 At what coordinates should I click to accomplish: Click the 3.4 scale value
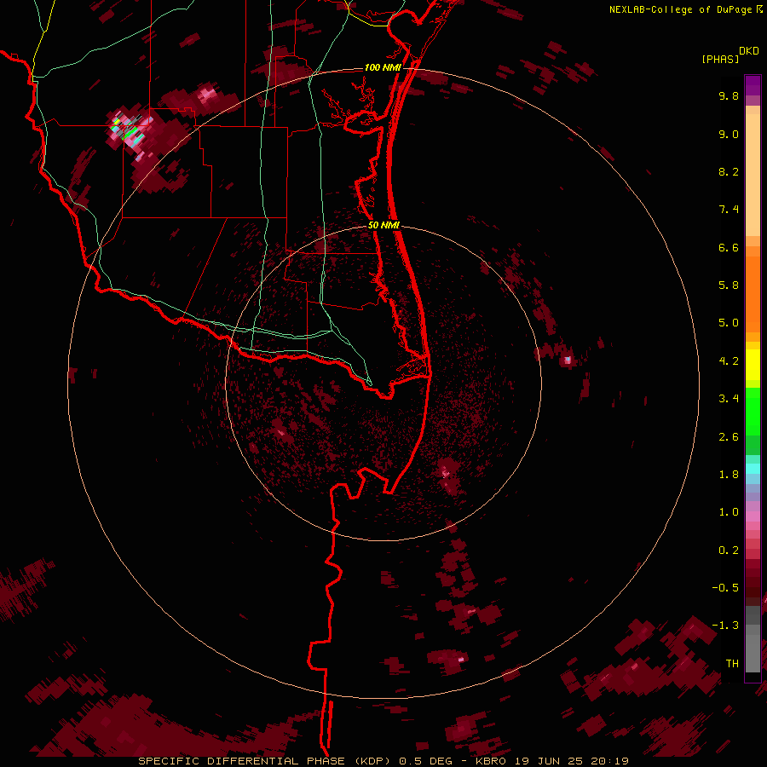(729, 399)
